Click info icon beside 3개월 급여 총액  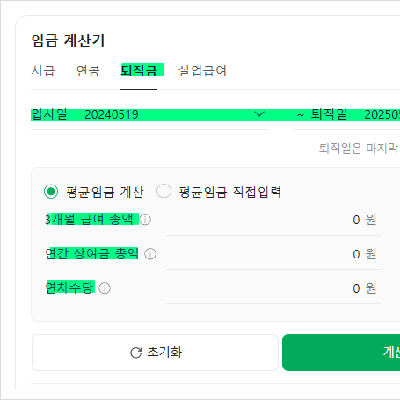tap(145, 220)
